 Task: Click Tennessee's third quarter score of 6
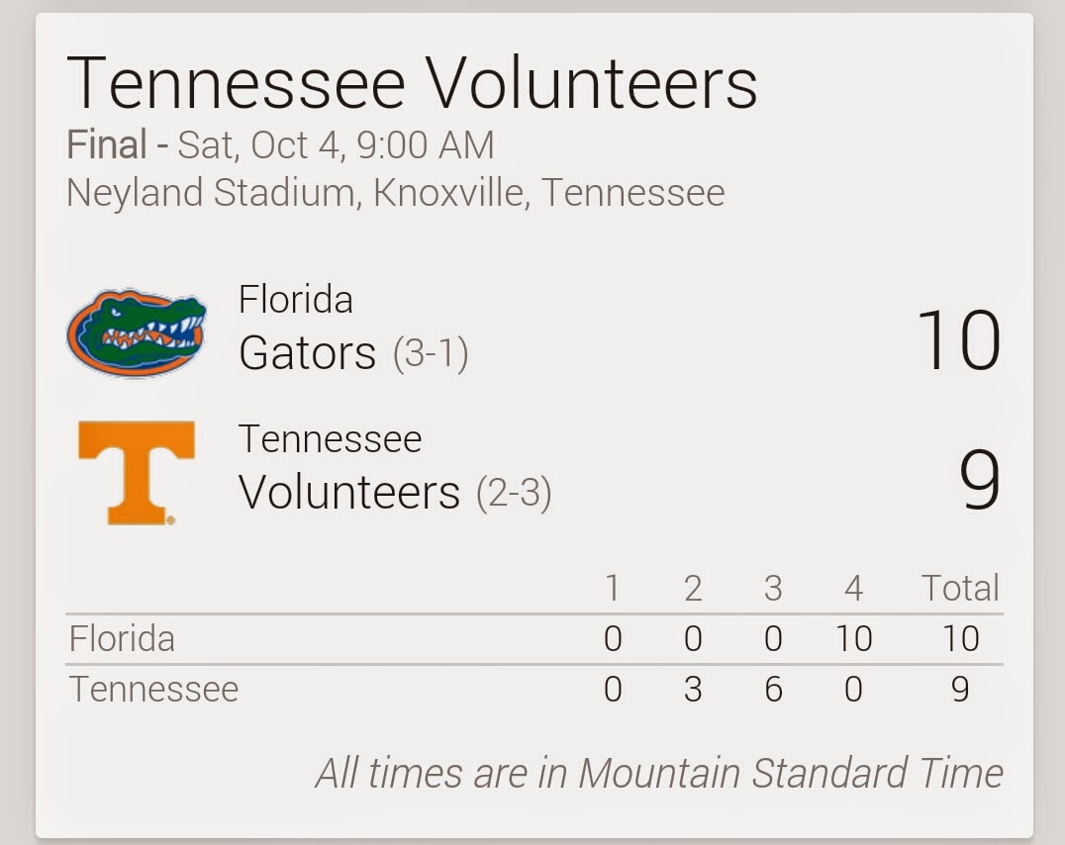pyautogui.click(x=773, y=690)
